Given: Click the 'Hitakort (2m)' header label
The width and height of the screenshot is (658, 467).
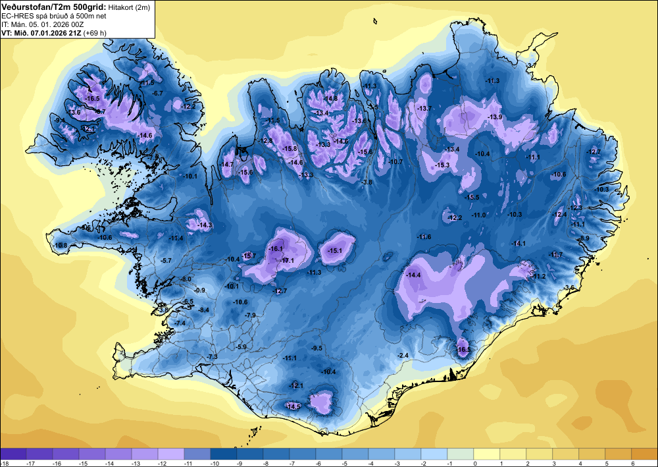Looking at the screenshot, I should (x=128, y=7).
